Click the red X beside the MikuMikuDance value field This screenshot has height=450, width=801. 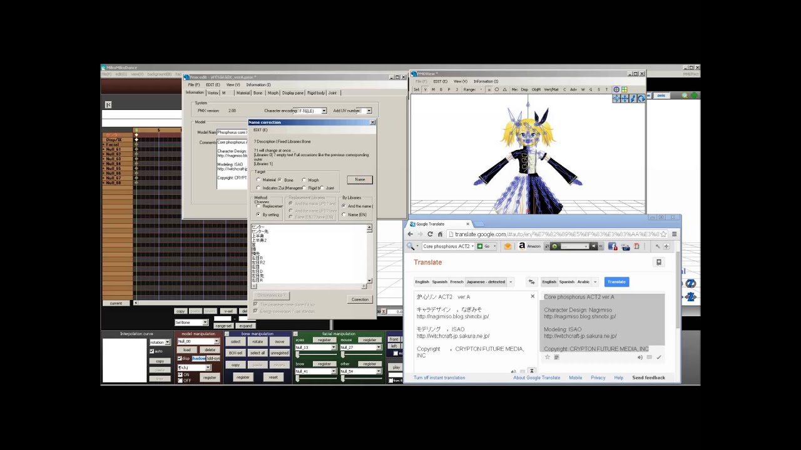383,311
